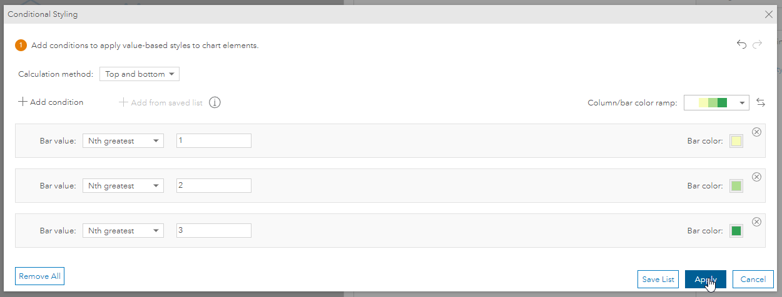Click the Save List button
Viewport: 782px width, 297px height.
coord(658,279)
